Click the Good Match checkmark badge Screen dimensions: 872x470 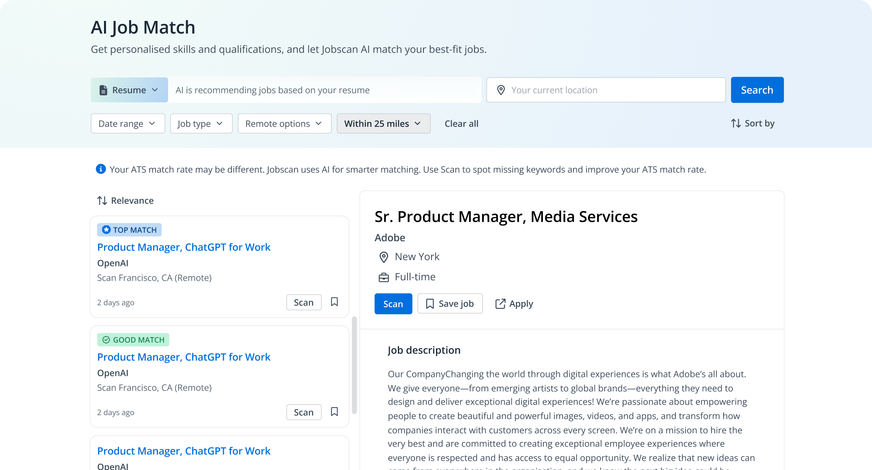click(x=106, y=340)
